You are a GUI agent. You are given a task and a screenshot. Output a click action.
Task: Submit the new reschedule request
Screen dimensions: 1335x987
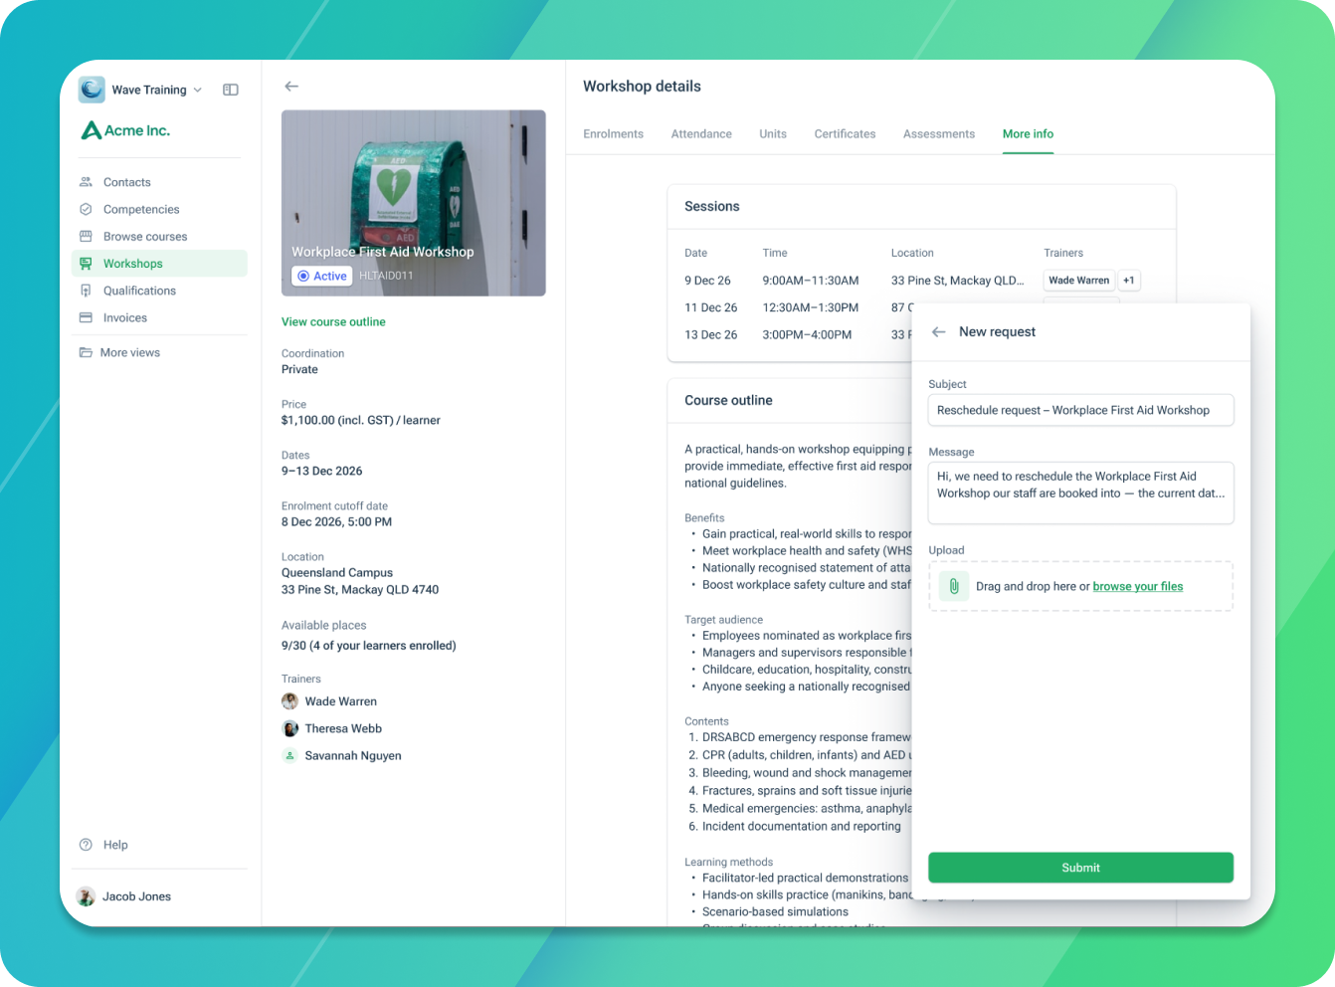[1080, 868]
